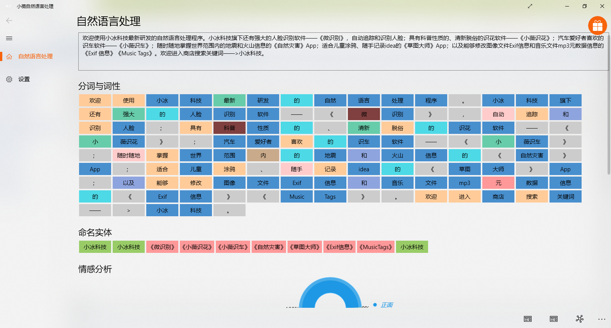Screen dimensions: 611x328
Task: Click the 喜欢 word tile
Action: click(297, 141)
